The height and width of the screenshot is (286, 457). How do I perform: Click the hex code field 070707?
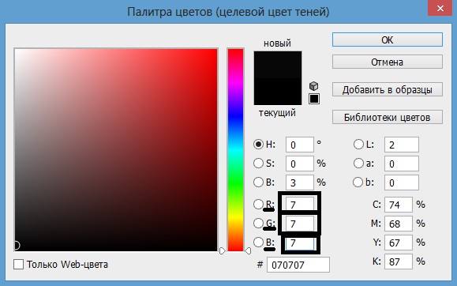[298, 265]
